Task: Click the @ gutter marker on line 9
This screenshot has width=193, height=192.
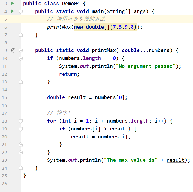Action: tap(13, 50)
